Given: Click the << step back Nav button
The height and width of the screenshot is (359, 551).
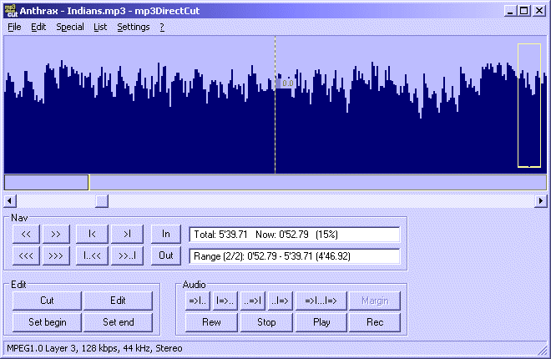Looking at the screenshot, I should point(26,234).
